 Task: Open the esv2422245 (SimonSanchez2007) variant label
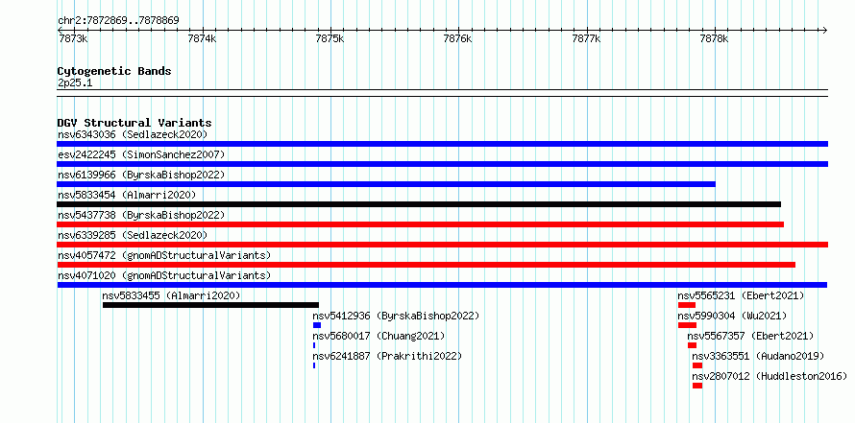click(141, 154)
